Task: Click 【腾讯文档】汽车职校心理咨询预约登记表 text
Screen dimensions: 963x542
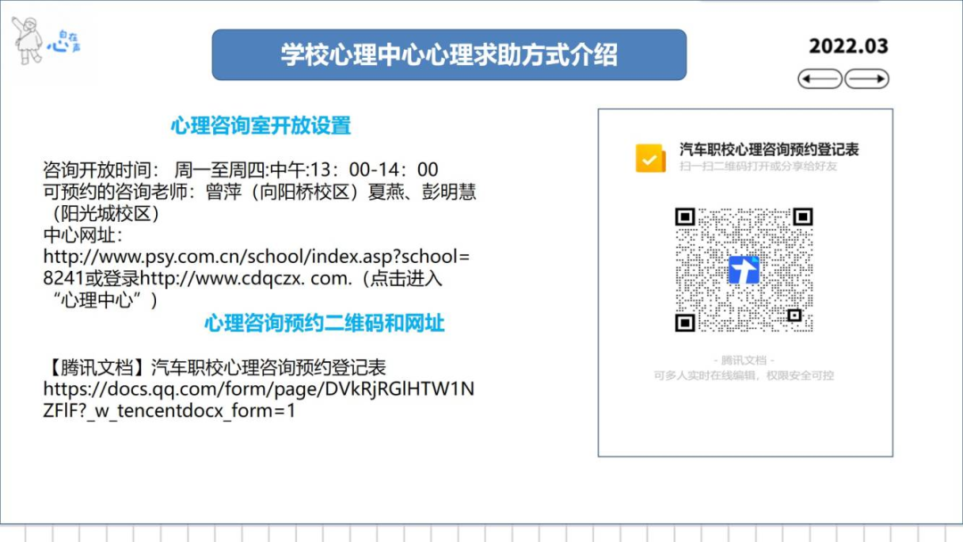Action: (214, 367)
